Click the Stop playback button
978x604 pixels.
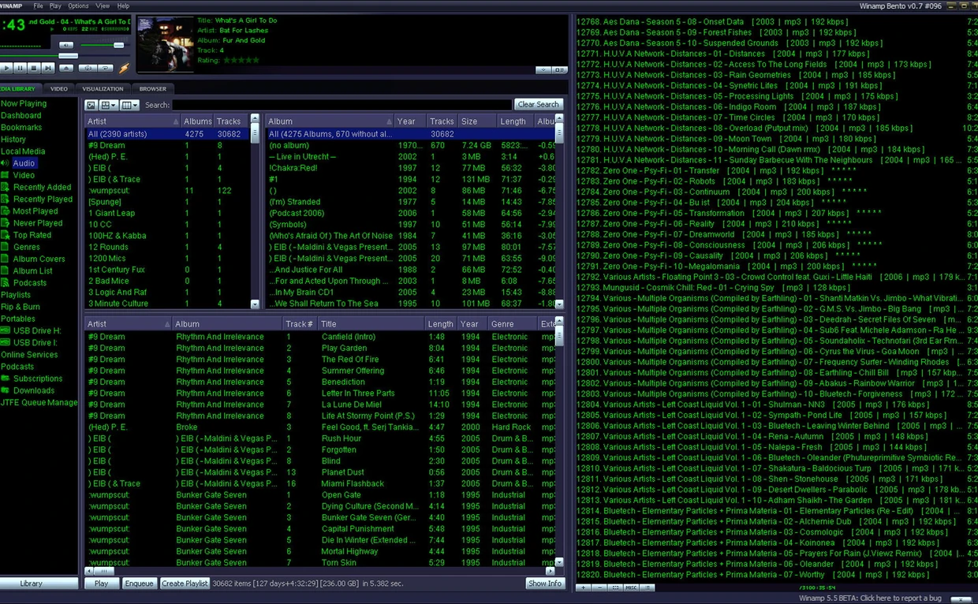pos(34,69)
